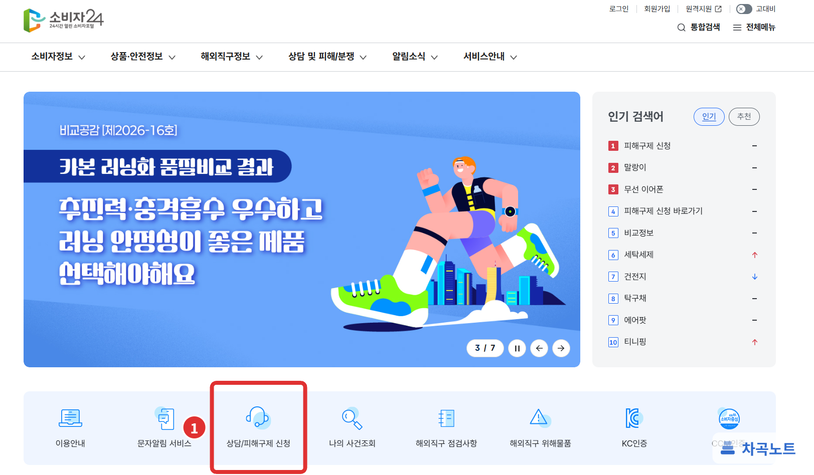
Task: Go to the previous banner slide
Action: [x=539, y=348]
